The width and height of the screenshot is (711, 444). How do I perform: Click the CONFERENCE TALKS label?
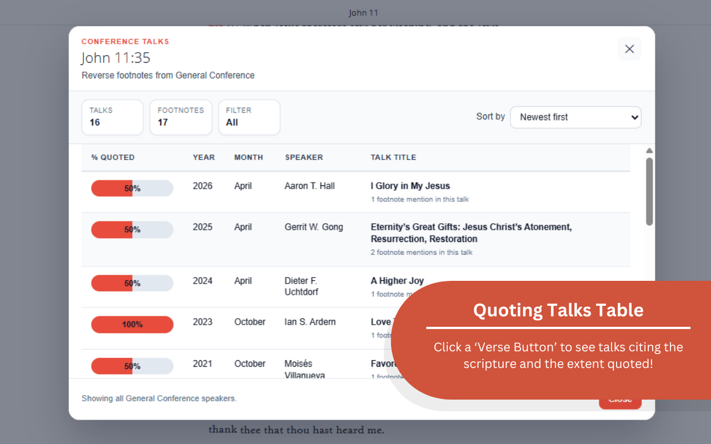point(125,42)
